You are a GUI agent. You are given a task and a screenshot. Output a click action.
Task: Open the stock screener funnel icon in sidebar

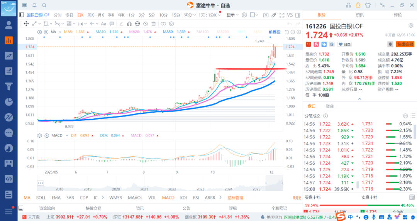pos(9,86)
